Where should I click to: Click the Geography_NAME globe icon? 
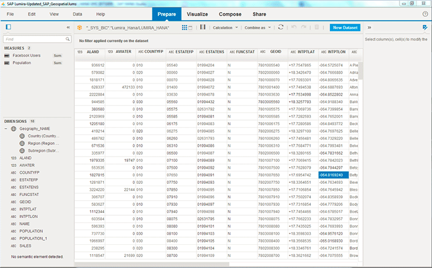(13, 128)
